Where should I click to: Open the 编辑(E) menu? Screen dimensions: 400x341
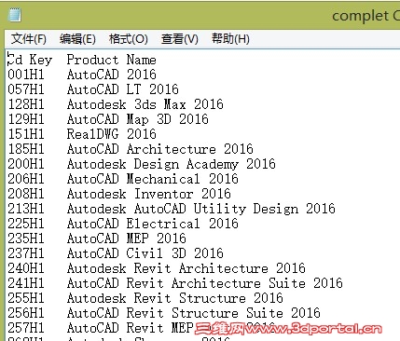[77, 39]
